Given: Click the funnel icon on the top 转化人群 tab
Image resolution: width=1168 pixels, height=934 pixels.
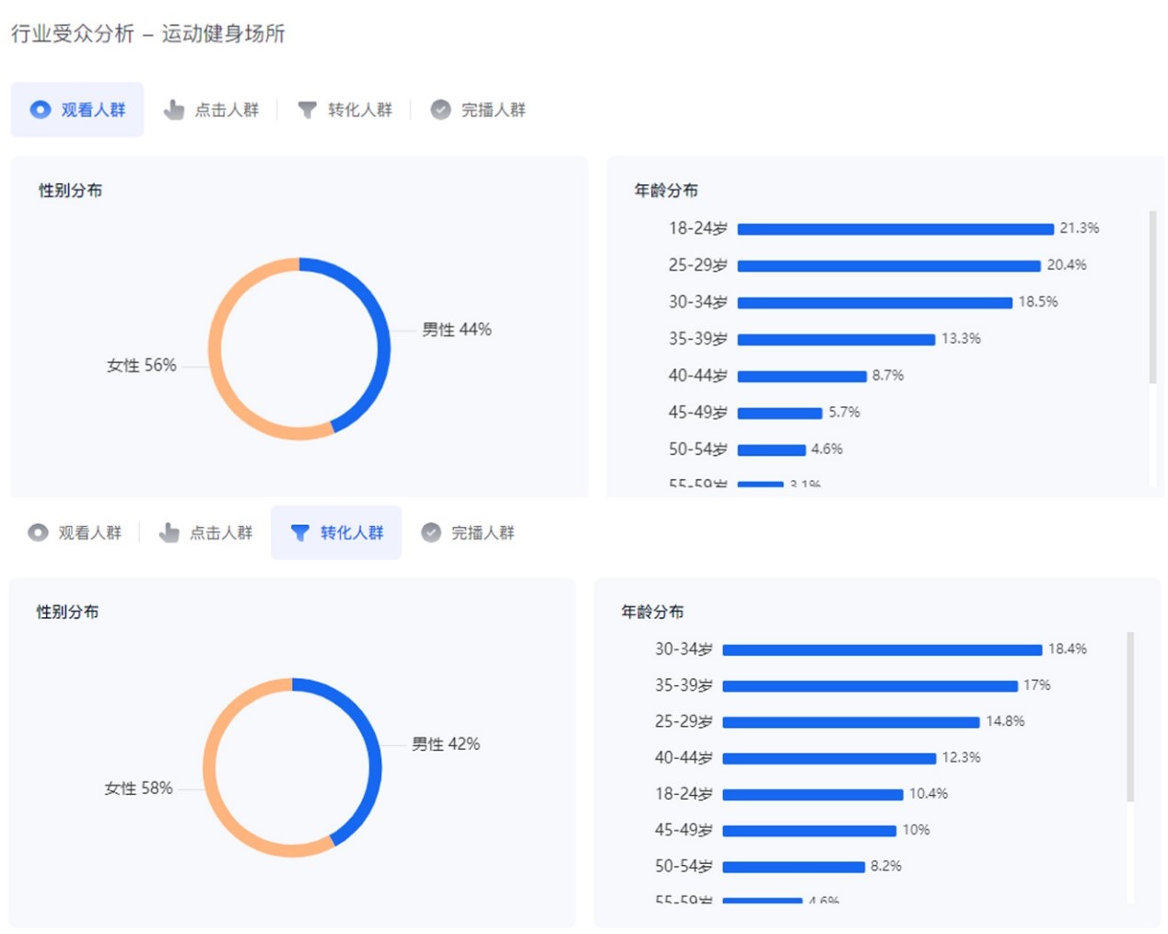Looking at the screenshot, I should [x=307, y=111].
